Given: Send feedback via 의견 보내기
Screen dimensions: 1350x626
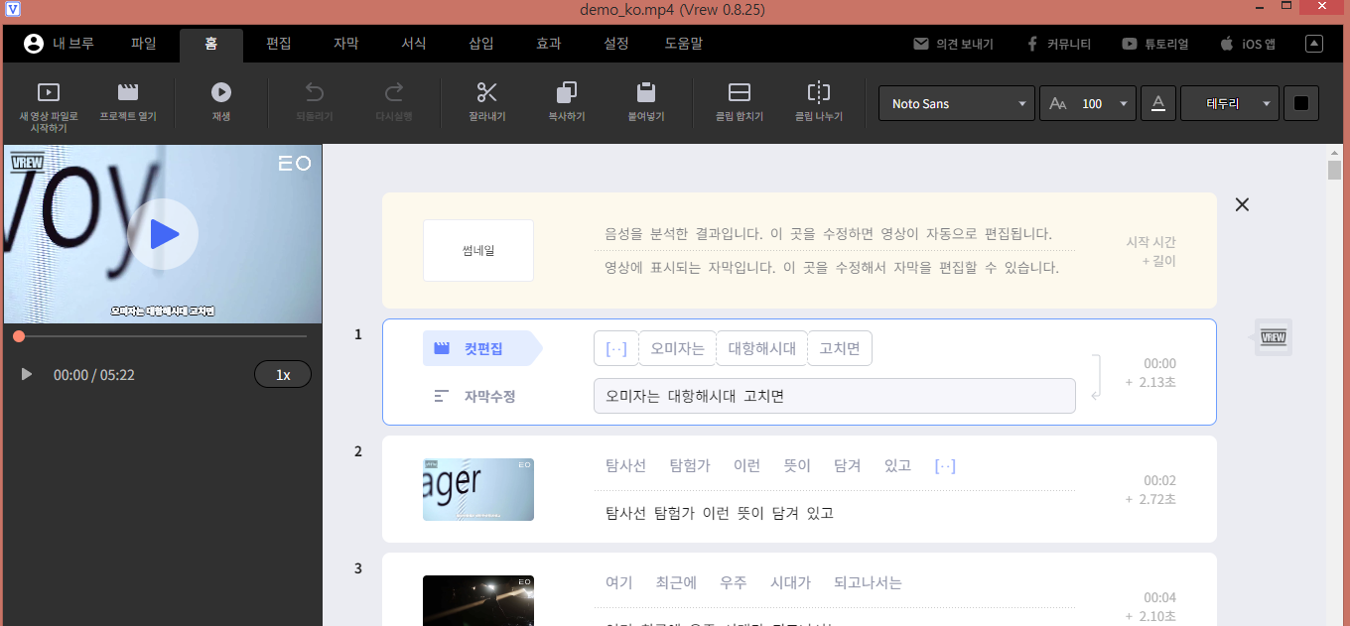Looking at the screenshot, I should tap(954, 44).
